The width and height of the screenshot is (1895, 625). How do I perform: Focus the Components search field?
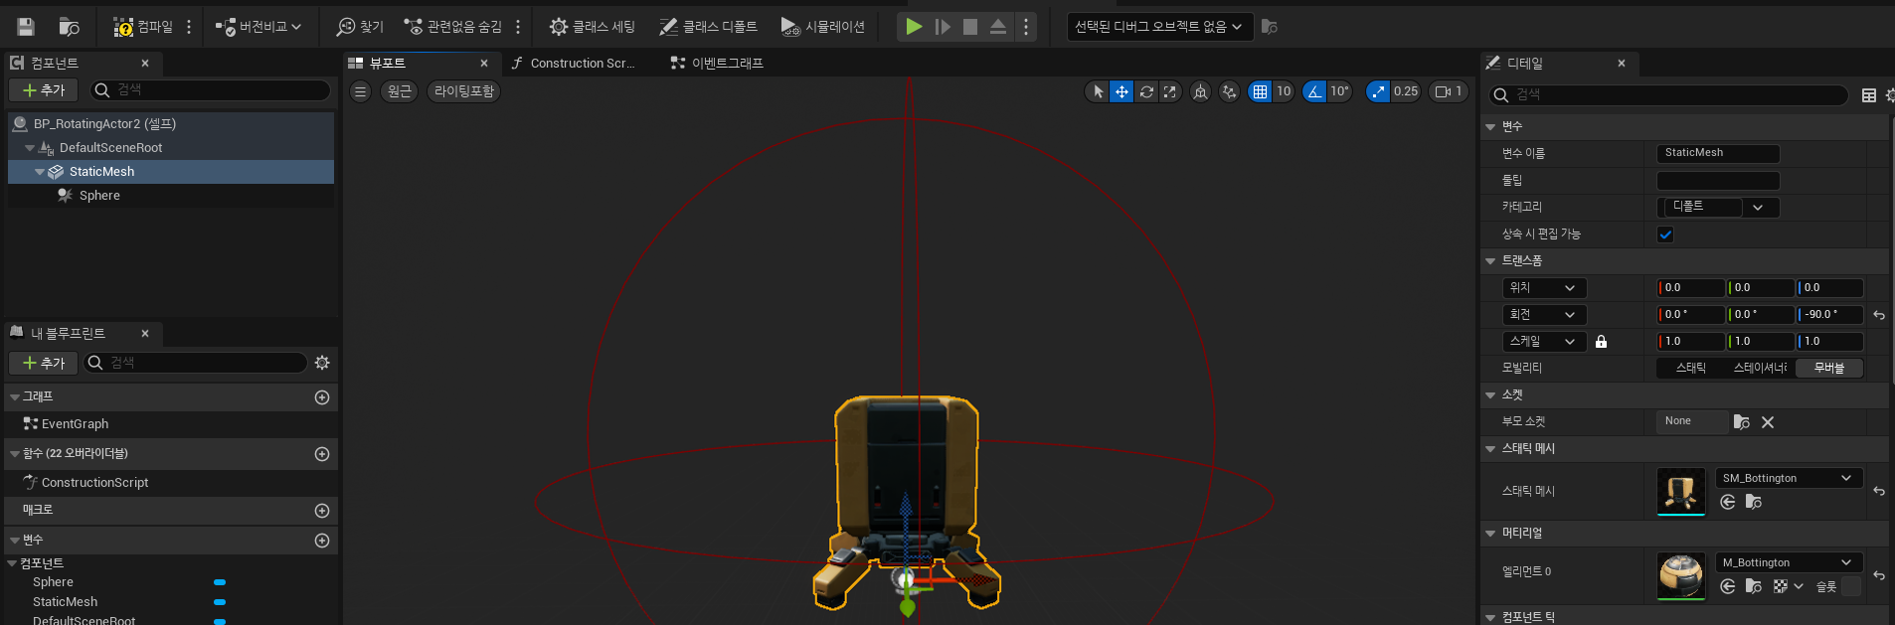pos(211,90)
